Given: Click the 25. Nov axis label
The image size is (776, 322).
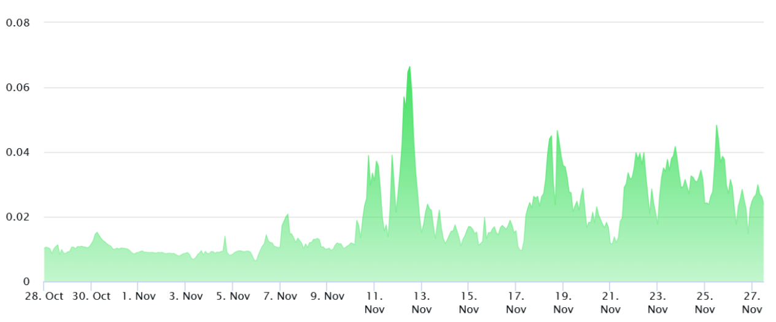Looking at the screenshot, I should [705, 302].
